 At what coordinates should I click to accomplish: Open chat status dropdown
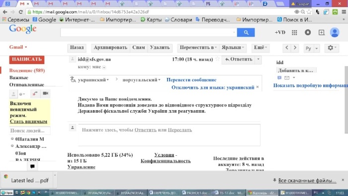[22, 94]
